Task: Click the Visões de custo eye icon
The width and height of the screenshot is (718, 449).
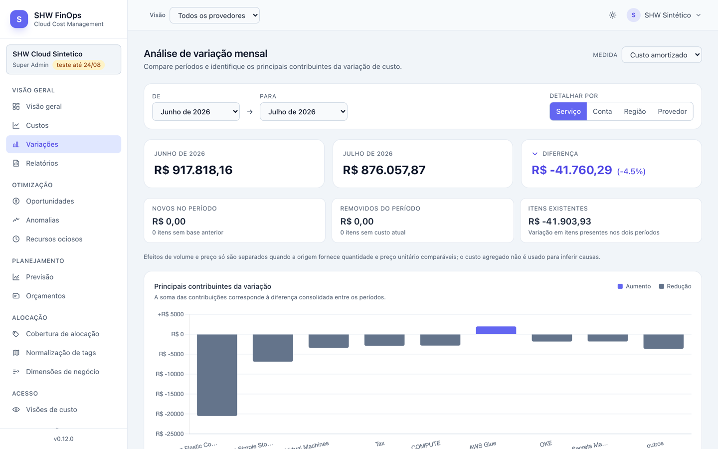Action: [x=16, y=410]
